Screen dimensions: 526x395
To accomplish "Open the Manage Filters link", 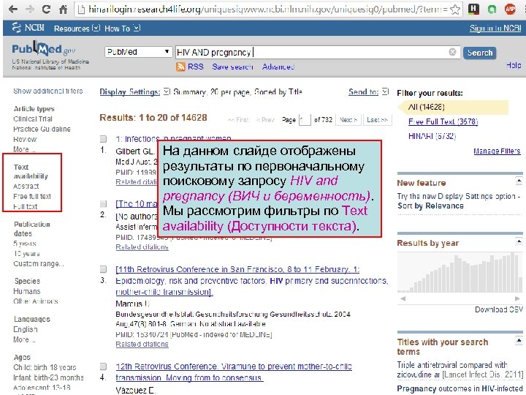I will click(497, 151).
